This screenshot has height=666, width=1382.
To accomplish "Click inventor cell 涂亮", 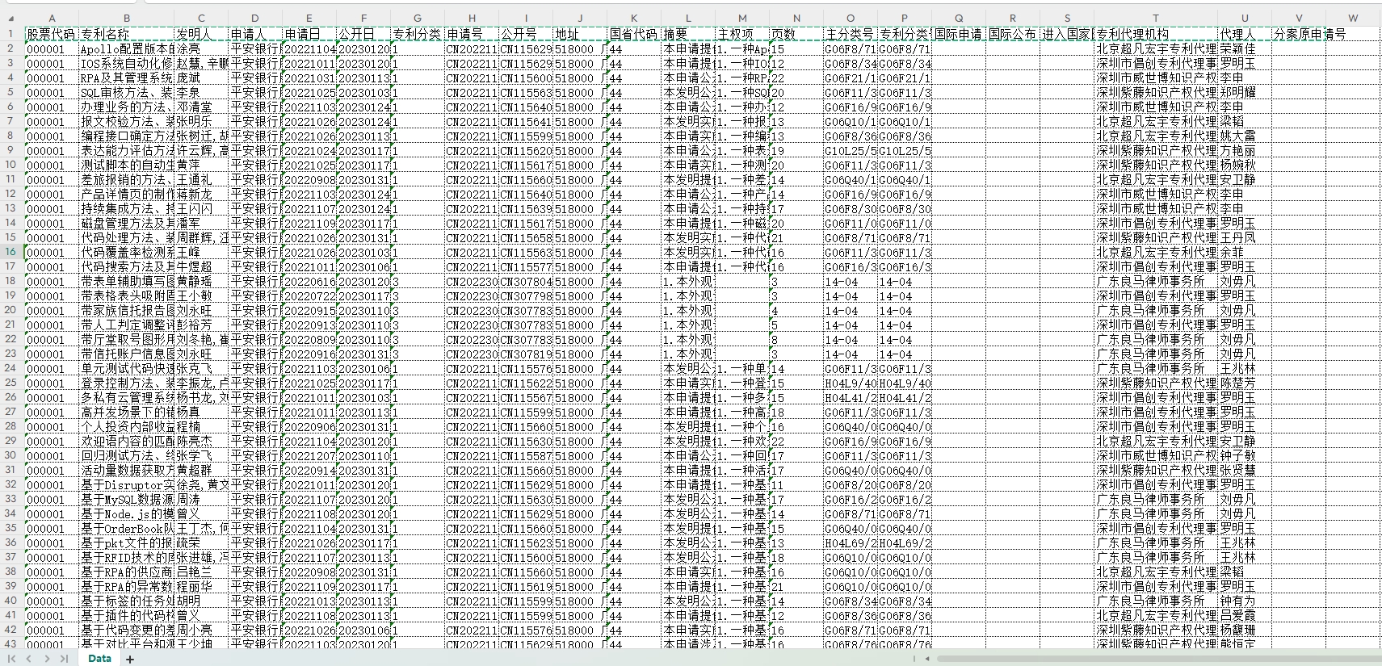I will click(x=201, y=48).
